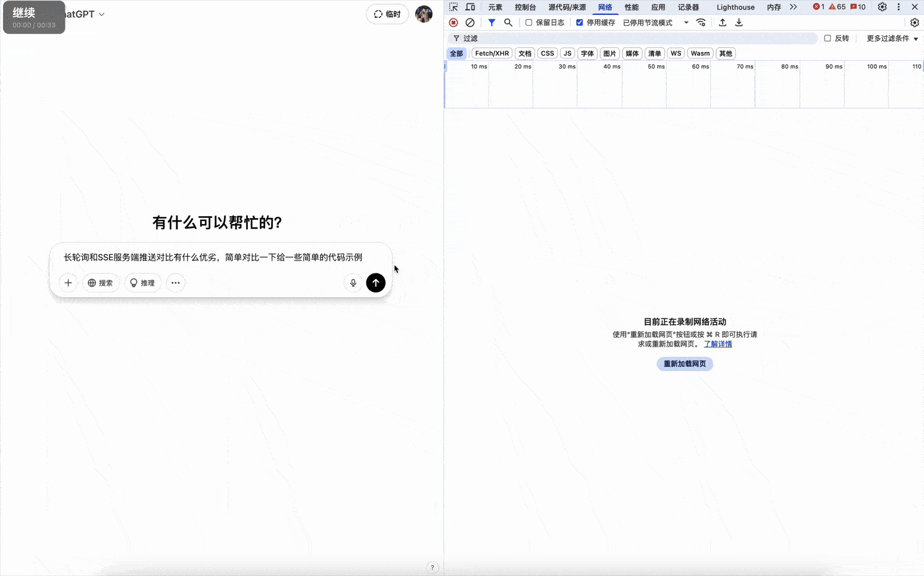Import HAR file via upload icon
The image size is (924, 576).
[722, 22]
